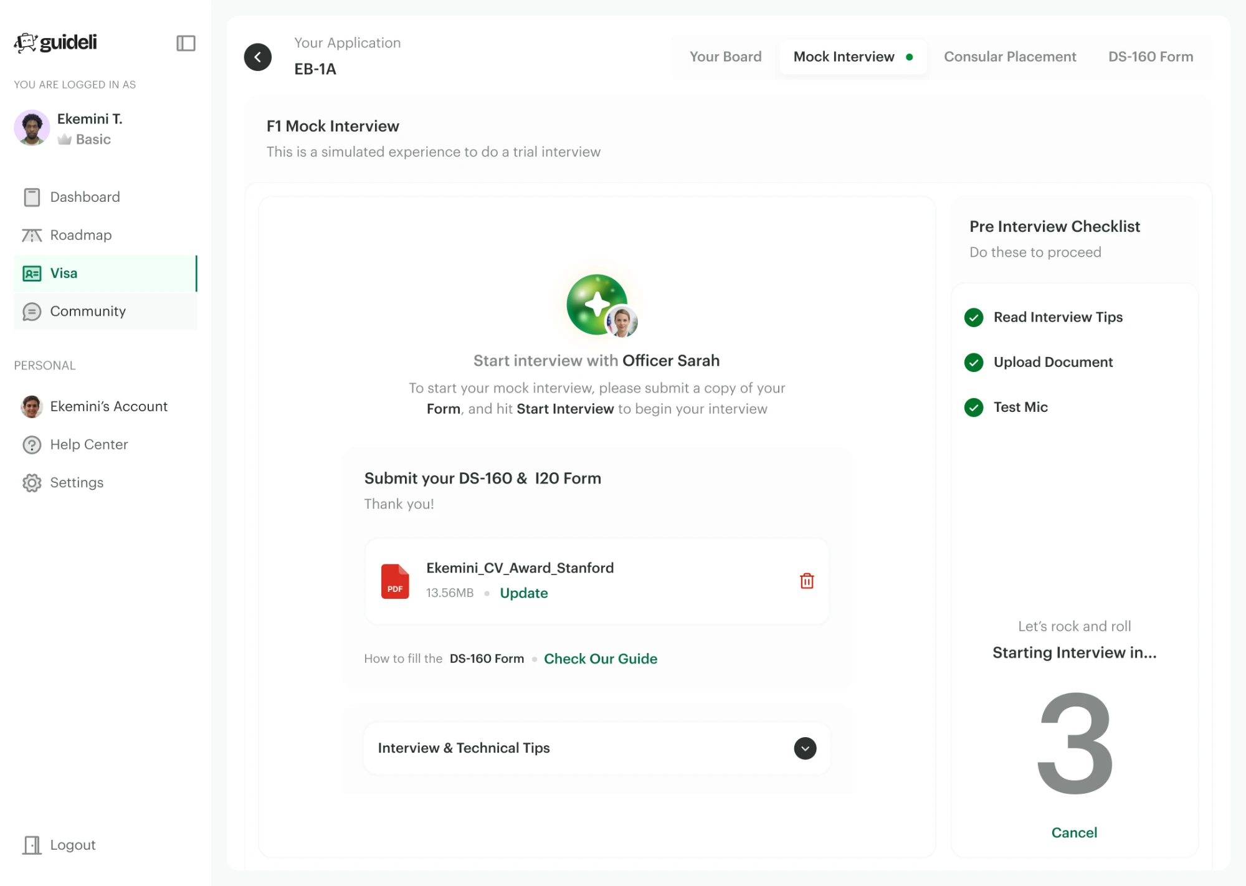
Task: Toggle the Upload Document checkmark
Action: (x=974, y=362)
